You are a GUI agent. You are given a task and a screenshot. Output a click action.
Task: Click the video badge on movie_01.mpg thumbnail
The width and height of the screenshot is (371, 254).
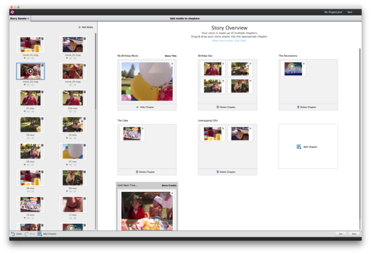(42, 38)
